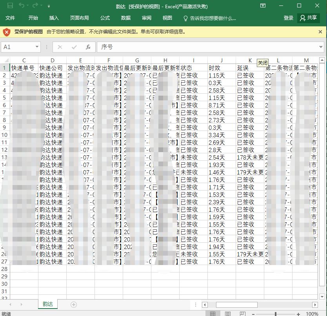Click the next sheet navigation arrow
327x316 pixels.
[21, 305]
